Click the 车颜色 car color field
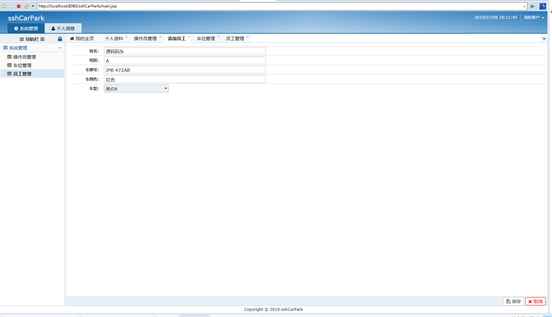The image size is (552, 317). pyautogui.click(x=185, y=79)
